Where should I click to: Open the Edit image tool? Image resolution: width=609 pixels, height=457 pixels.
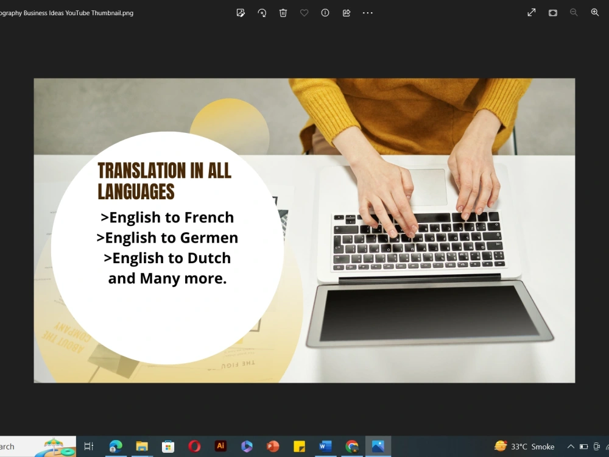tap(241, 13)
